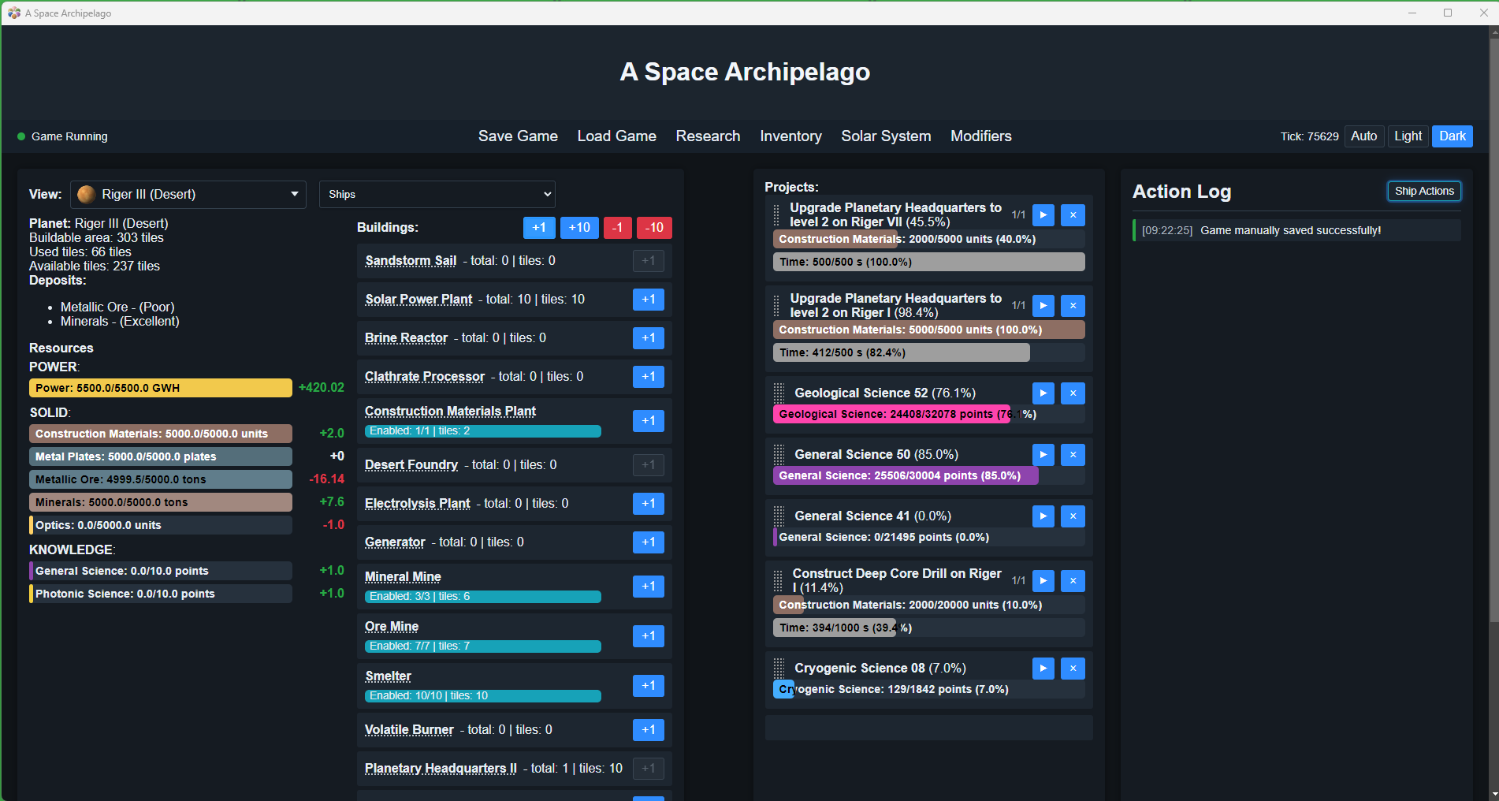Viewport: 1499px width, 801px height.
Task: Select the +1 build amount
Action: pos(539,228)
